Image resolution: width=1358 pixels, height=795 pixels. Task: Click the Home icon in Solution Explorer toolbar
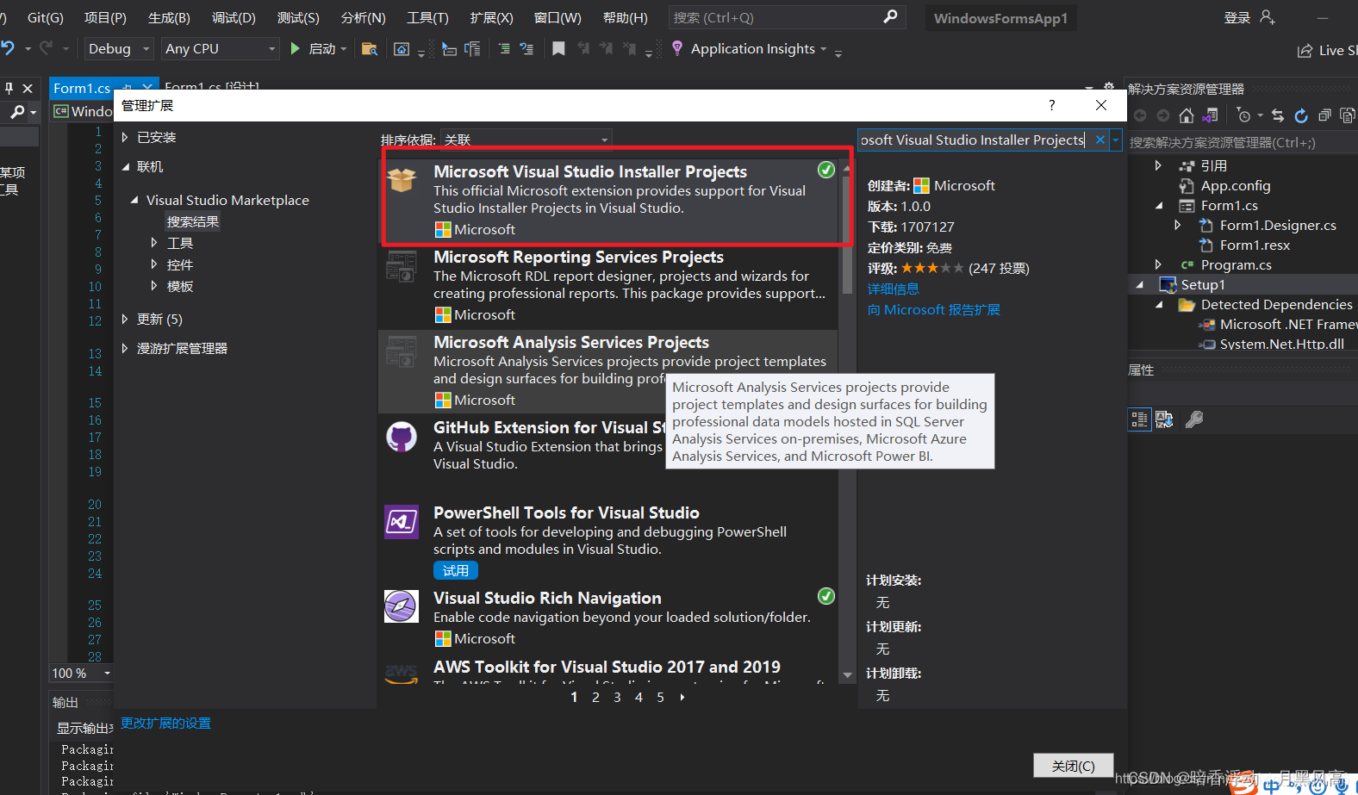(x=1187, y=115)
